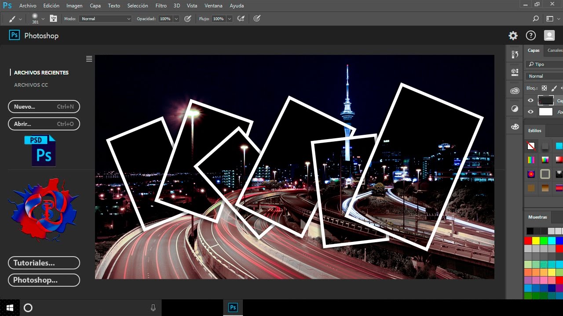
Task: Open the workspace switcher icon
Action: pyautogui.click(x=549, y=19)
